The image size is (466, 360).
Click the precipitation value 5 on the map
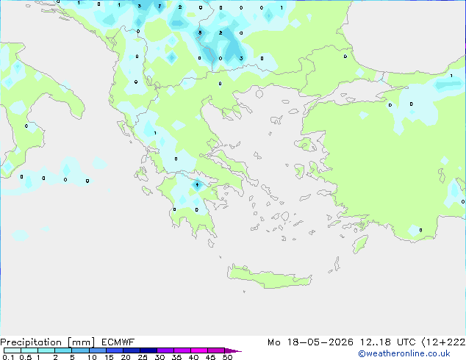pos(200,32)
